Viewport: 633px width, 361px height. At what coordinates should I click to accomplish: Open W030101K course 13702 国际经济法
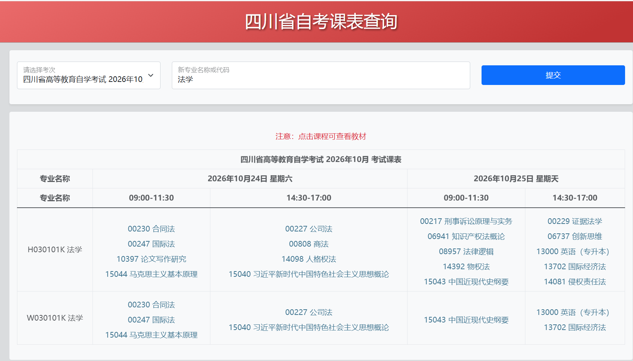click(x=575, y=327)
